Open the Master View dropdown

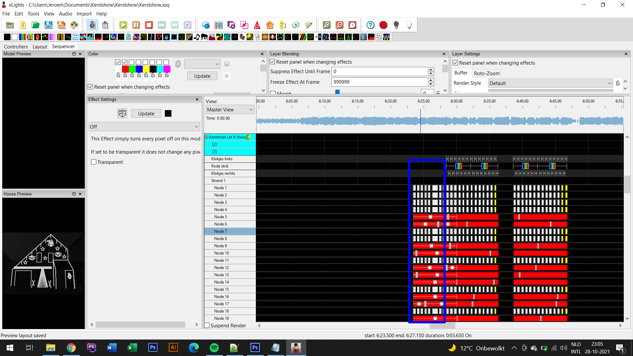click(x=230, y=109)
